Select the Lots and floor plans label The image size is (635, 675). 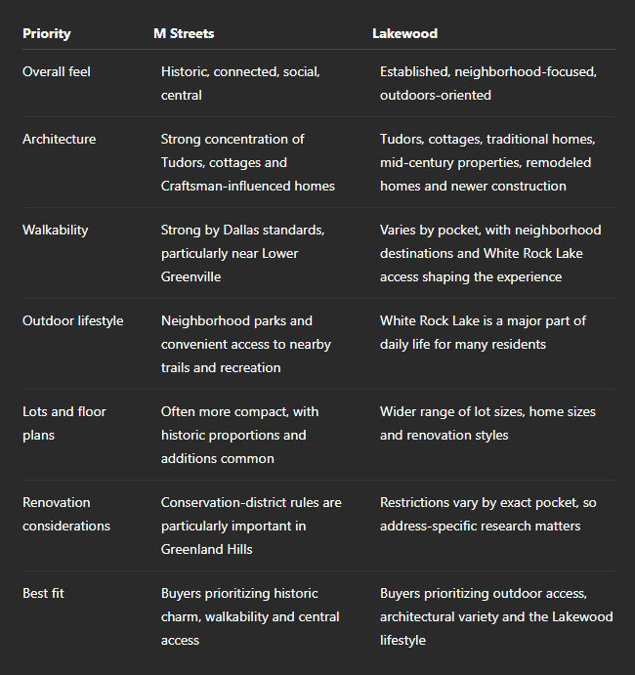pos(64,423)
